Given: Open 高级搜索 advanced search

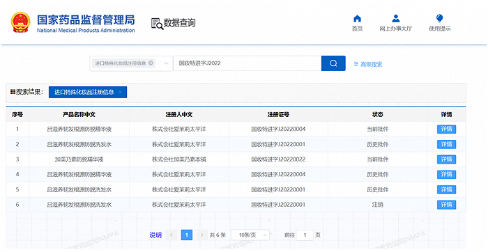Looking at the screenshot, I should 368,64.
